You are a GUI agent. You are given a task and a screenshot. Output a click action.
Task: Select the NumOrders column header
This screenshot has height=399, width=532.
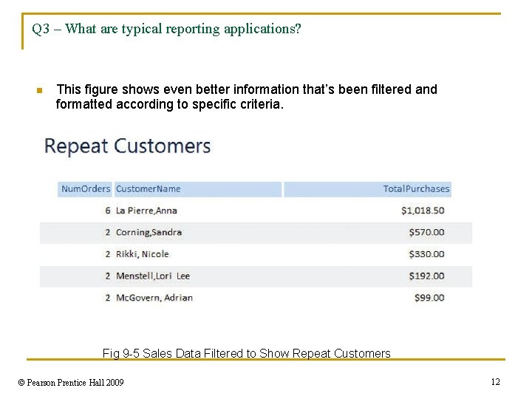click(x=85, y=188)
